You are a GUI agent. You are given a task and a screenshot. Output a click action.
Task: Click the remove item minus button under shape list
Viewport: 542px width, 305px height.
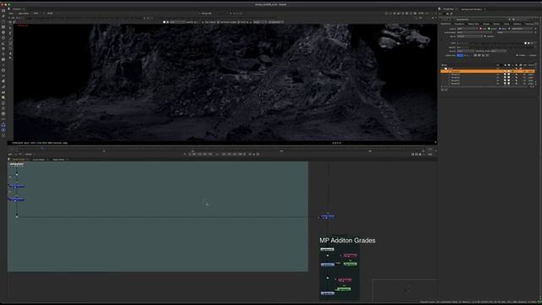pyautogui.click(x=446, y=90)
